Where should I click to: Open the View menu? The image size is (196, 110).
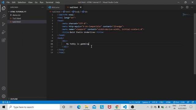coord(30,2)
